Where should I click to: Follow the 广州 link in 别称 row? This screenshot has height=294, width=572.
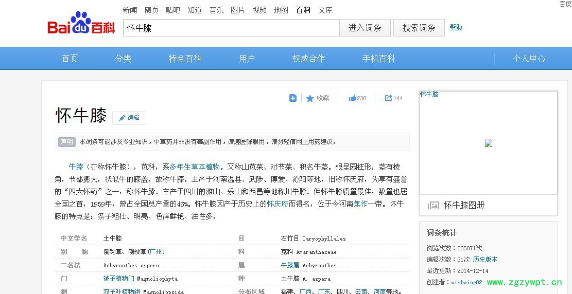156,252
